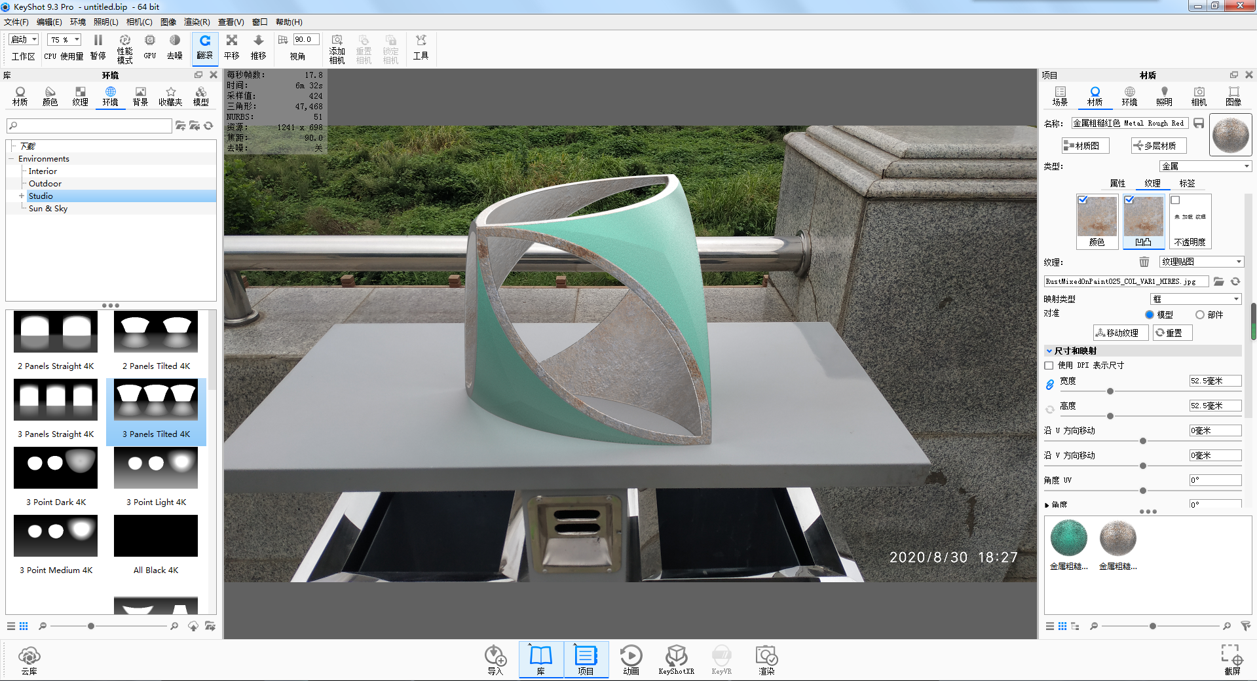Open the Properties (属性) sub-tab
Screen dimensions: 1257x681
coord(1117,184)
